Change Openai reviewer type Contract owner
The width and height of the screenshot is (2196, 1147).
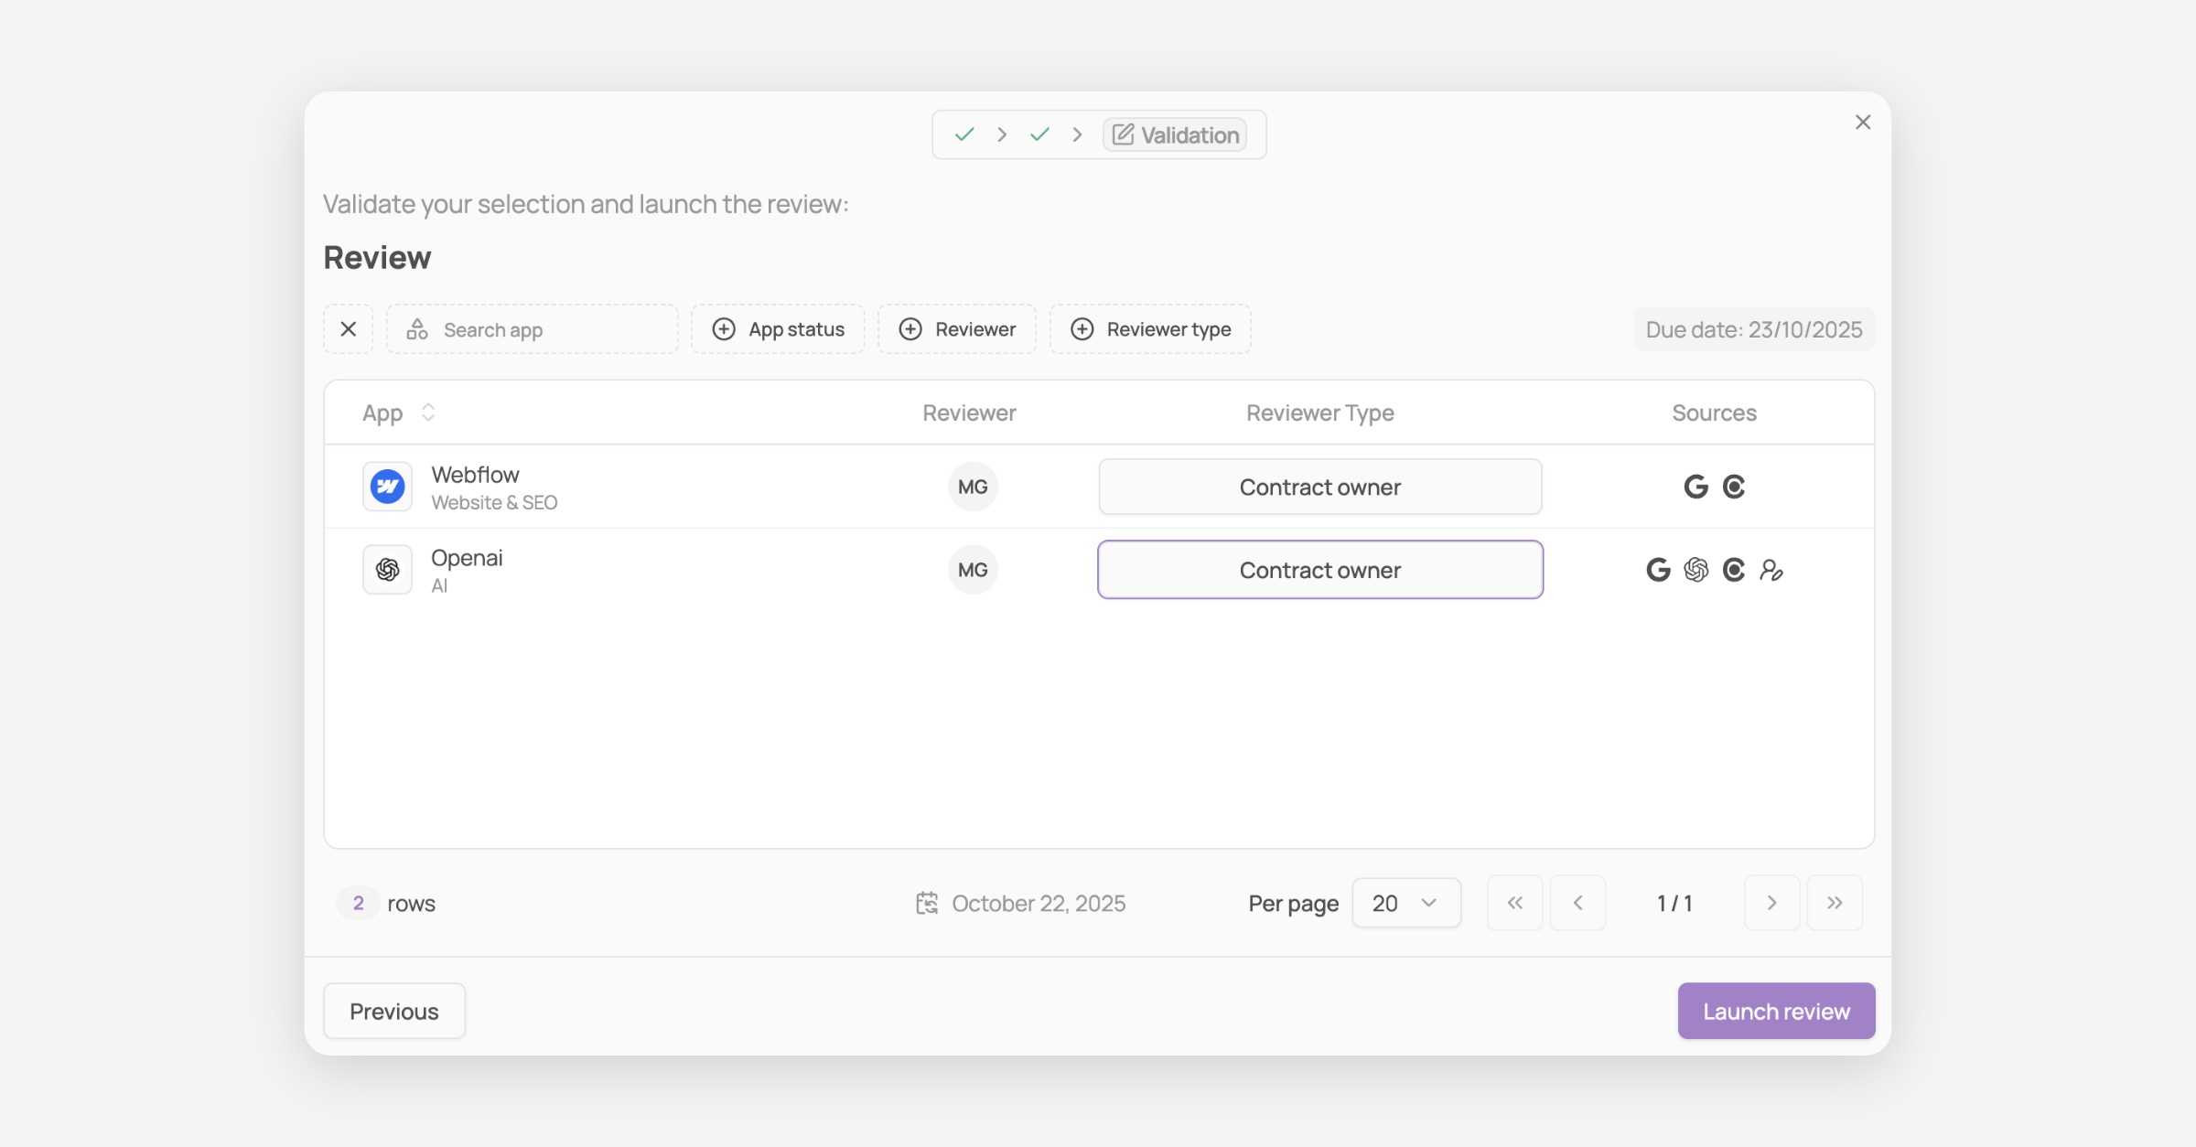point(1320,570)
